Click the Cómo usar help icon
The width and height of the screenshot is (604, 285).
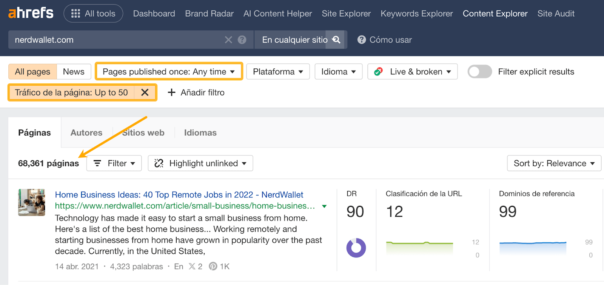coord(362,40)
